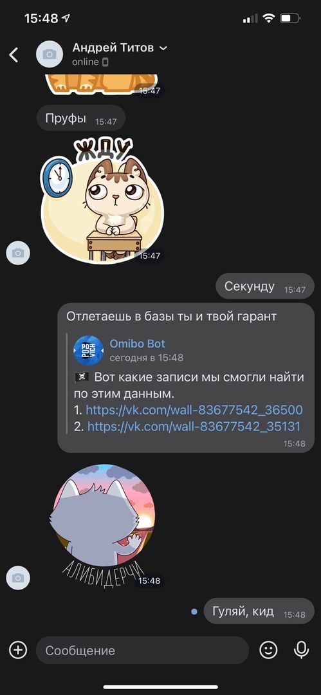Viewport: 321px width, 695px height.
Task: Open Андрей Титов's profile avatar in header
Action: click(50, 54)
